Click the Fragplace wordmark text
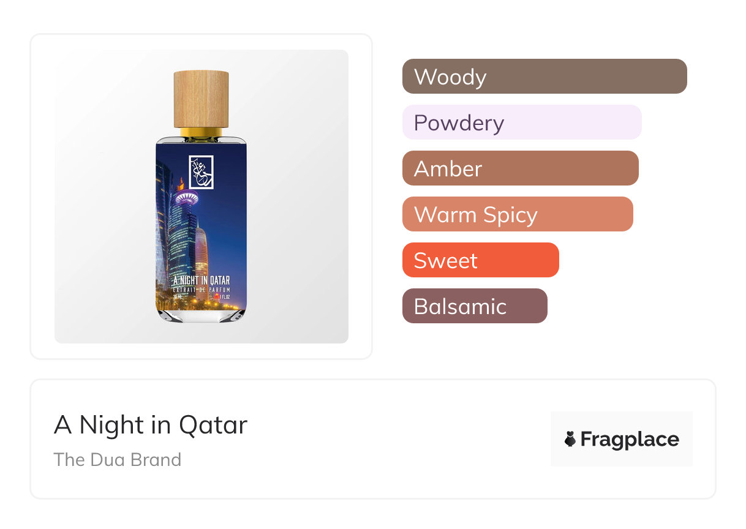 629,439
